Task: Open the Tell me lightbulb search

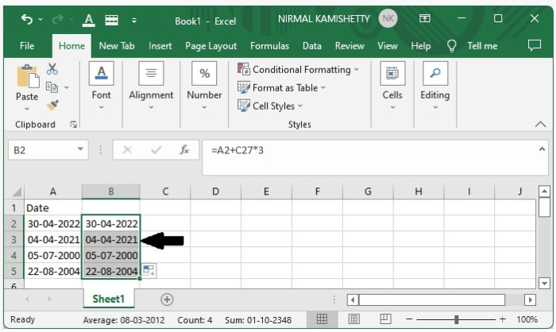Action: pyautogui.click(x=453, y=46)
